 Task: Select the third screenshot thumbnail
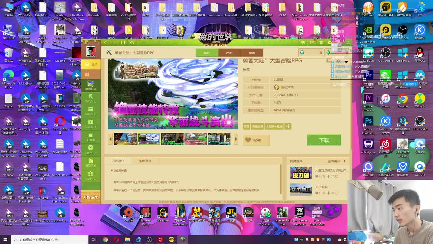(x=172, y=139)
